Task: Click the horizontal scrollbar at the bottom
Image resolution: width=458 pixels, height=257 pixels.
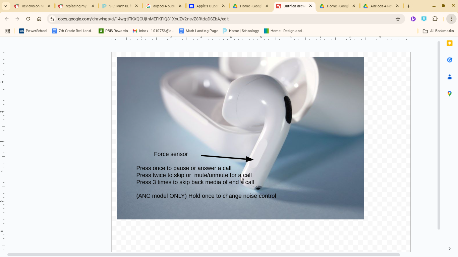Action: point(204,255)
